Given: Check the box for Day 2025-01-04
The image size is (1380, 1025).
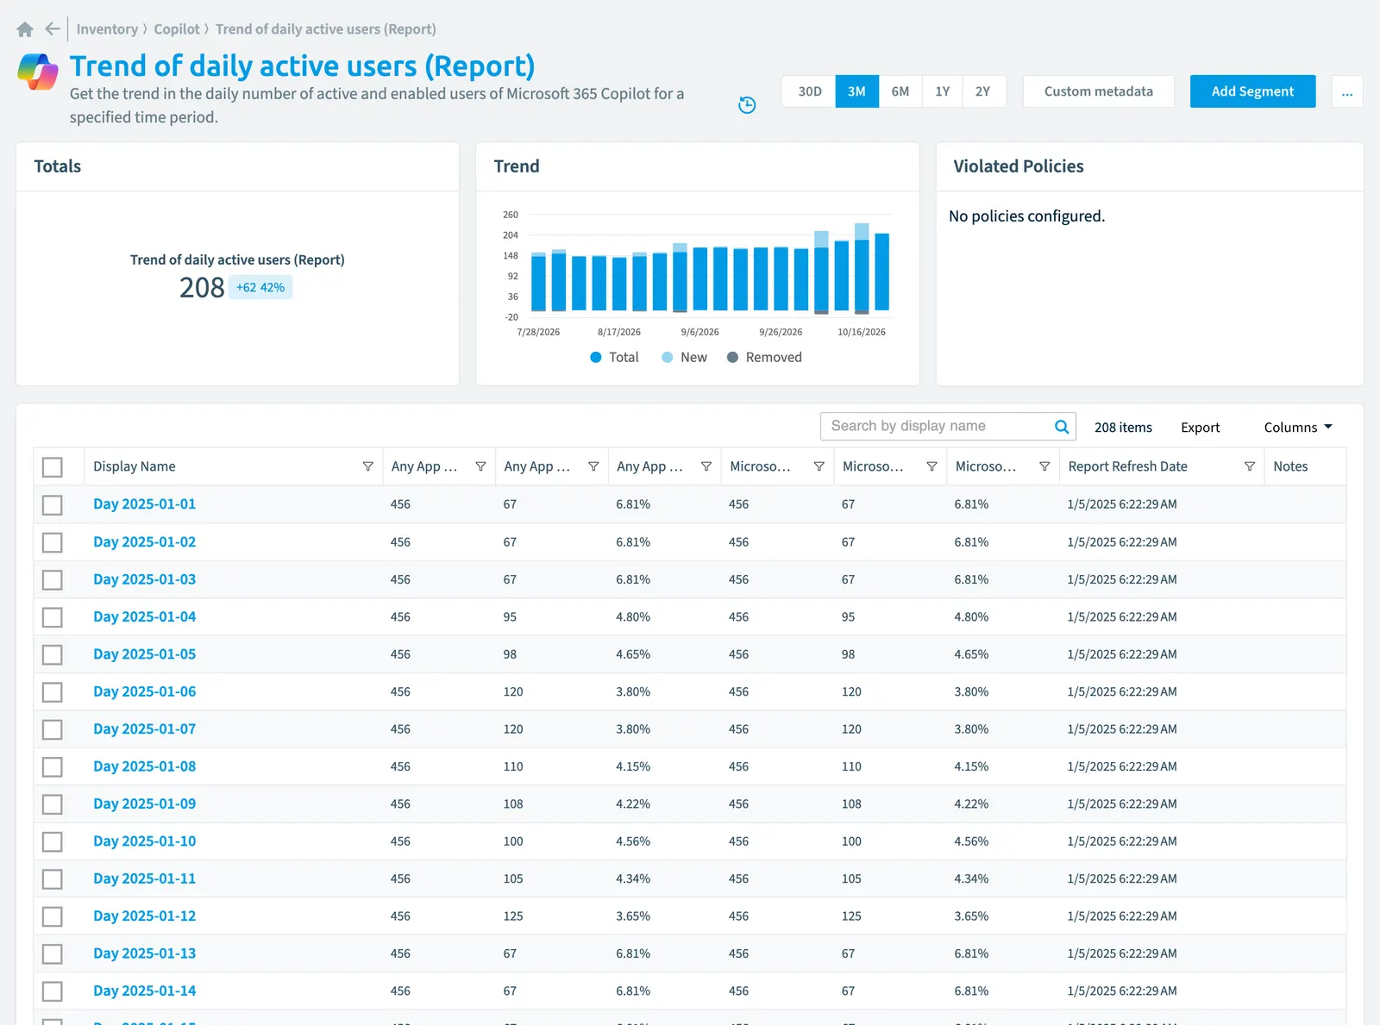Looking at the screenshot, I should (x=53, y=617).
